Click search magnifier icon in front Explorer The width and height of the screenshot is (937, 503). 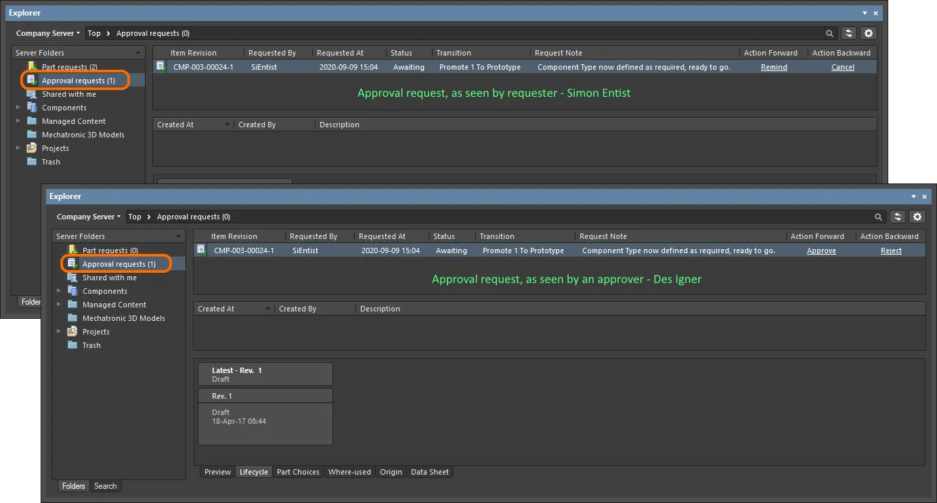pyautogui.click(x=878, y=217)
